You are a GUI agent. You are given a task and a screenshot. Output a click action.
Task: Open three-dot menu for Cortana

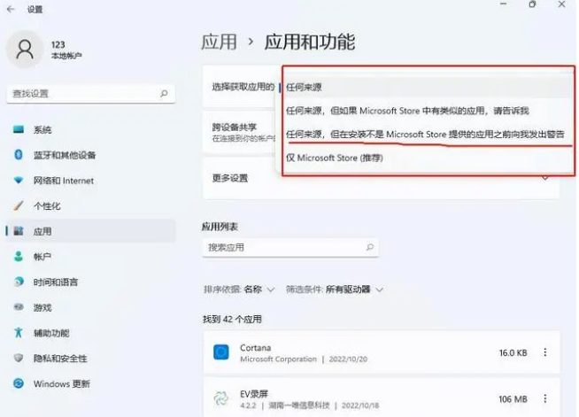(545, 352)
